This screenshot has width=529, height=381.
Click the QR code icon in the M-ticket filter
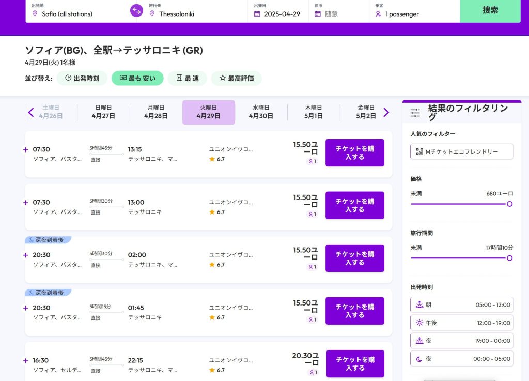pos(419,151)
